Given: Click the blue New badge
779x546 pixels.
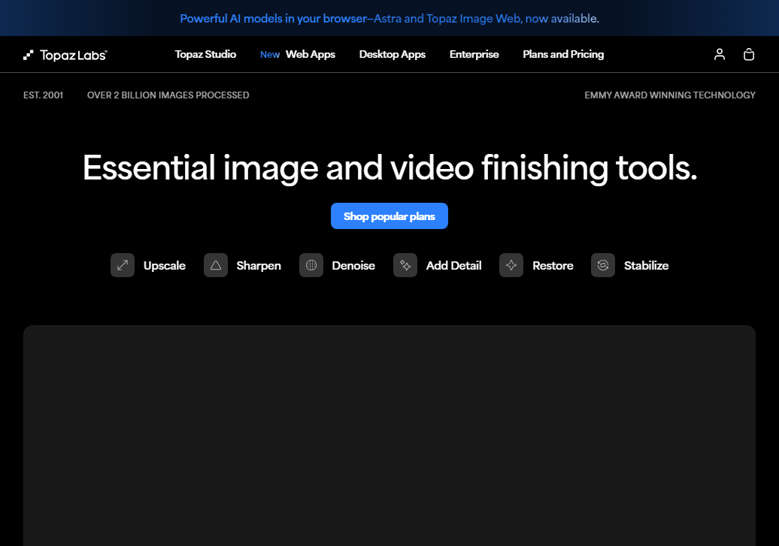Looking at the screenshot, I should 270,55.
